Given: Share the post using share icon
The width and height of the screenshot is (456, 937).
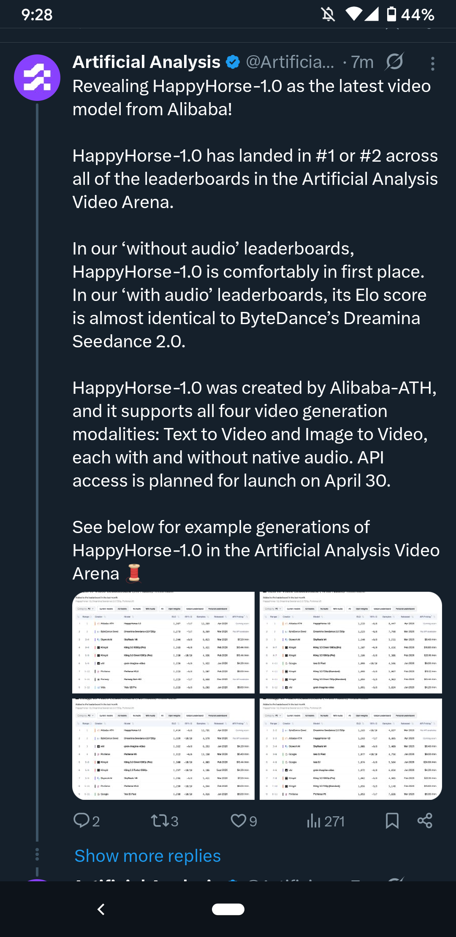Looking at the screenshot, I should point(425,821).
